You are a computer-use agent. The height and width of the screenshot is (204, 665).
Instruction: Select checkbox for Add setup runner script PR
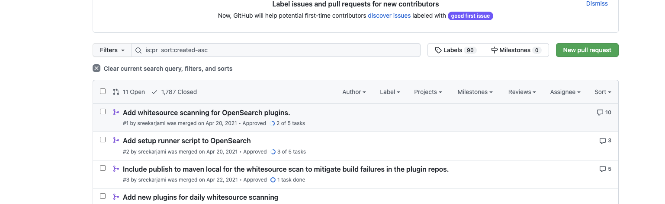[103, 140]
